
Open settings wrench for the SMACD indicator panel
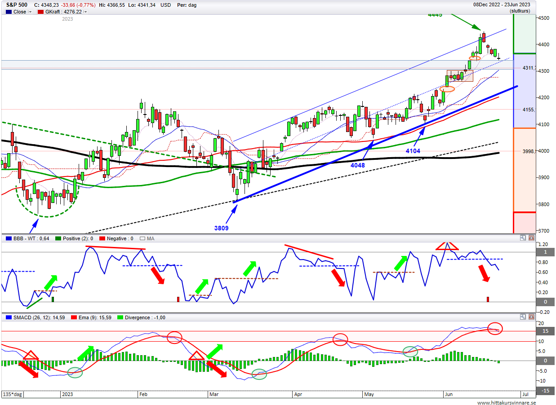(523, 317)
